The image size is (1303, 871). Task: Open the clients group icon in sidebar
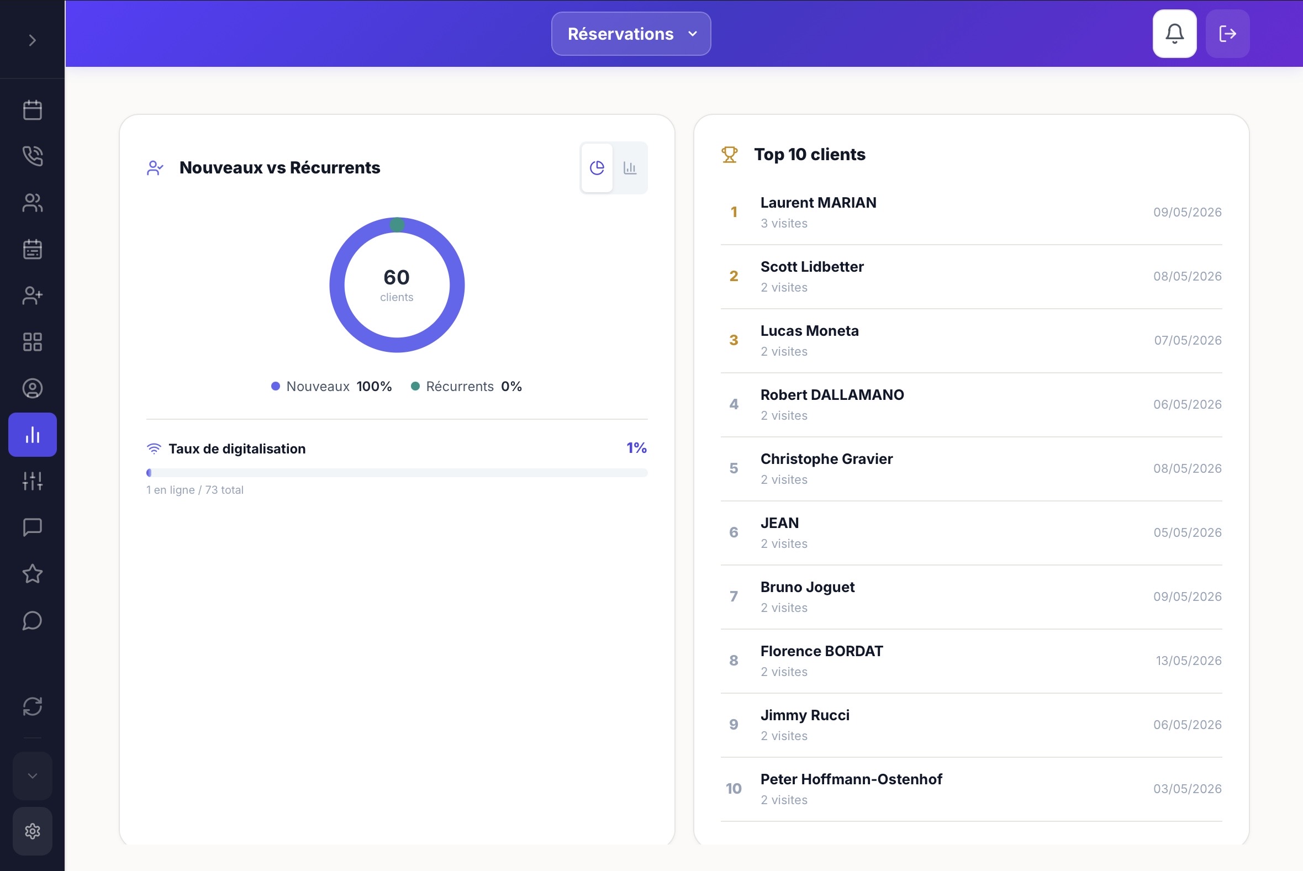(x=32, y=203)
